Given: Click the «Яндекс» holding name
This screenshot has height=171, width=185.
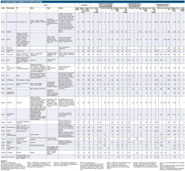Looking at the screenshot, I should [x=10, y=32].
